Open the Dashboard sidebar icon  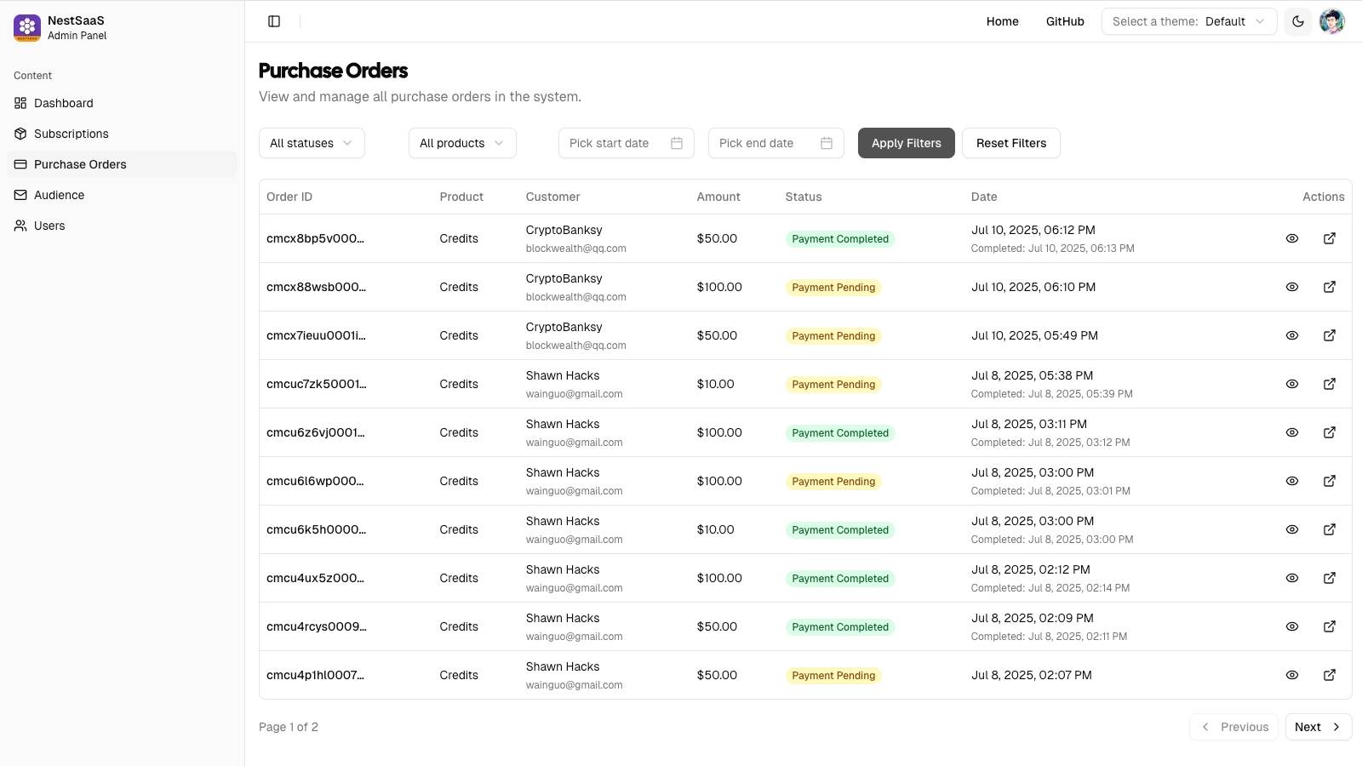coord(19,103)
